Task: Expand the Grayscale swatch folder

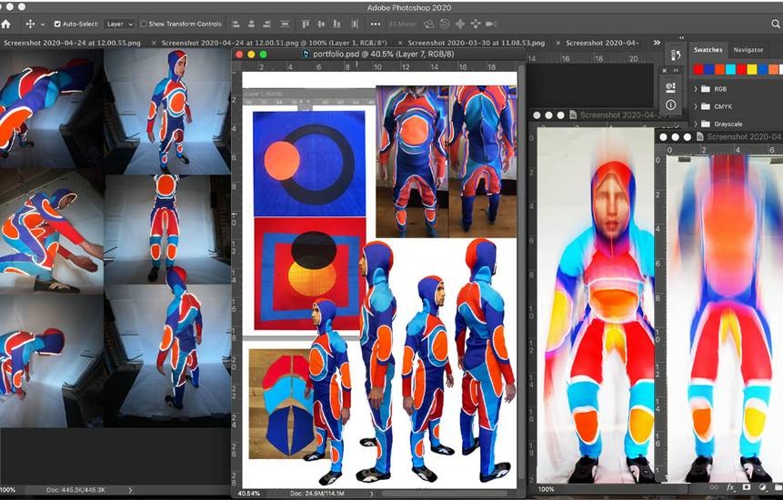Action: [x=696, y=124]
